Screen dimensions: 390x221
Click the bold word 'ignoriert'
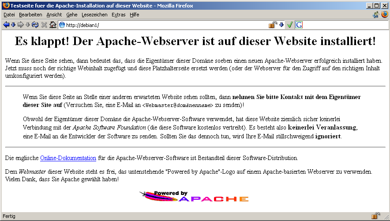pyautogui.click(x=328, y=136)
